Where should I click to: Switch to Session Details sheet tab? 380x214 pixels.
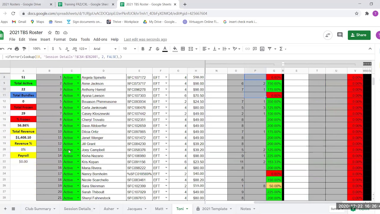[77, 209]
